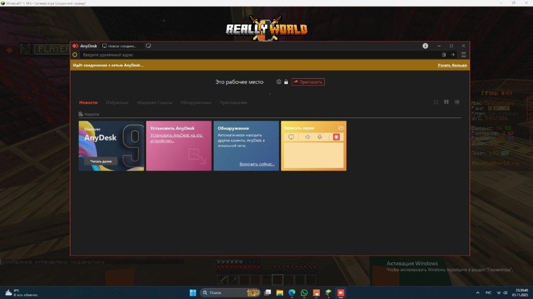The height and width of the screenshot is (299, 533).
Task: Open WhatsApp from taskbar
Action: click(x=304, y=293)
